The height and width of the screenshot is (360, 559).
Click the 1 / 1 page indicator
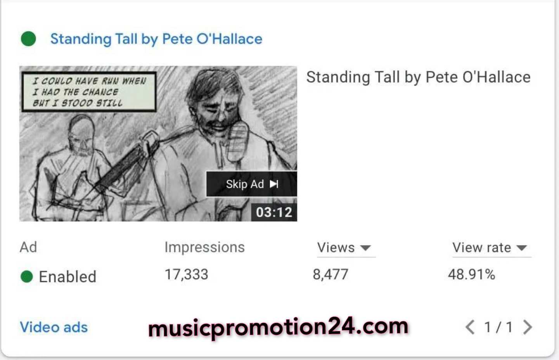[498, 327]
